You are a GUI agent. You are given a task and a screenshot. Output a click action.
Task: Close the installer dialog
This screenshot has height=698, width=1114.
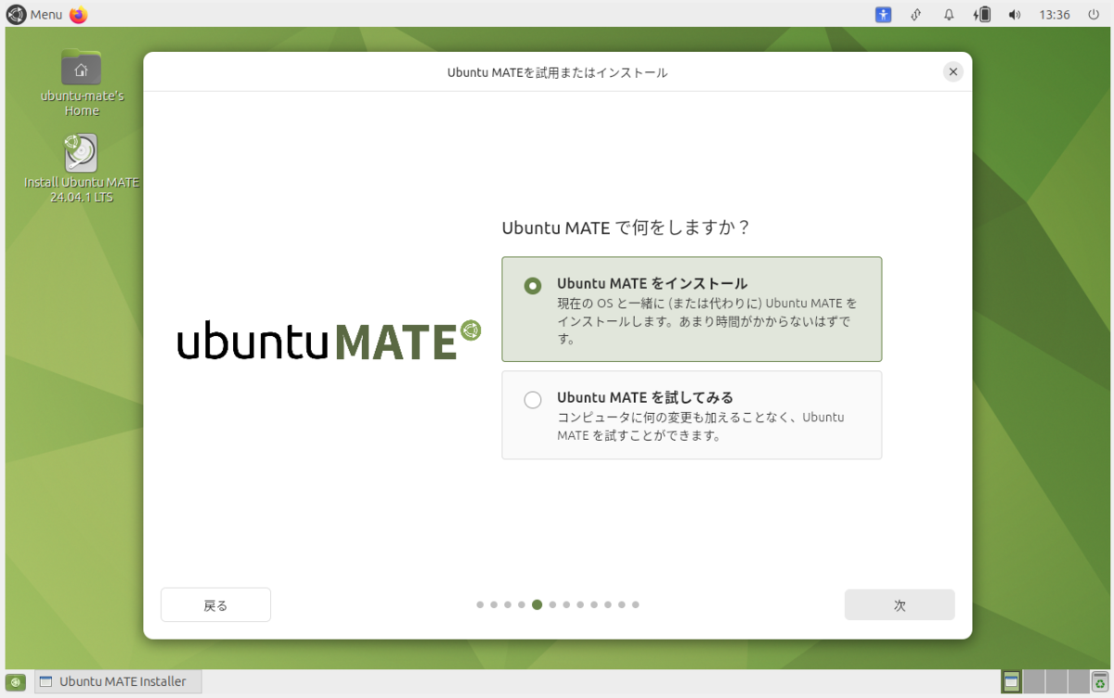pyautogui.click(x=952, y=72)
